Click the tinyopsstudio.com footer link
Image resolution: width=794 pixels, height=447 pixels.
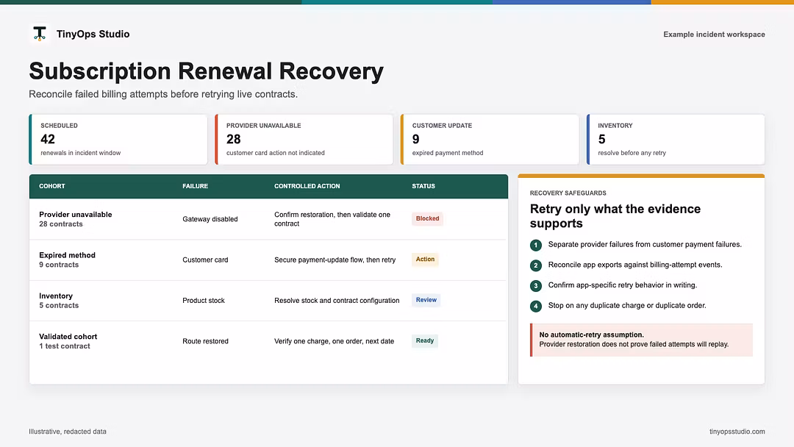pyautogui.click(x=737, y=432)
